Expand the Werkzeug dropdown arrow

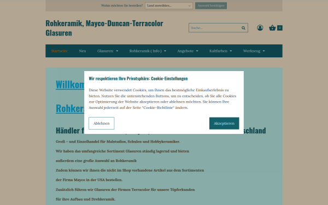click(264, 51)
